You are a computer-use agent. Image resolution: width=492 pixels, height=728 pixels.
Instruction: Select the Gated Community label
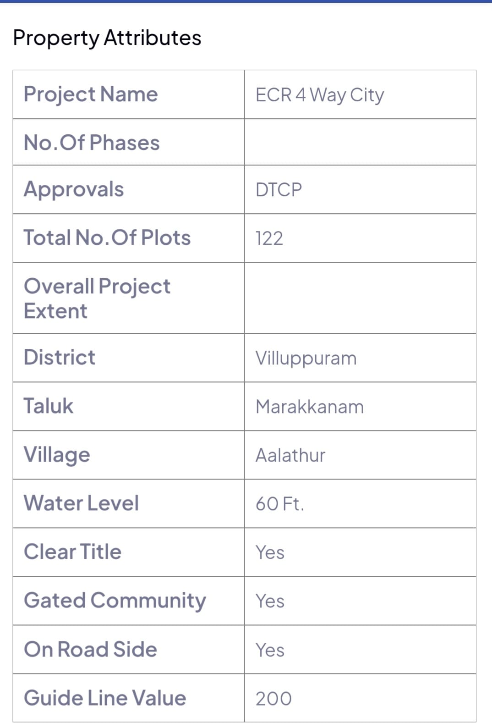[115, 601]
